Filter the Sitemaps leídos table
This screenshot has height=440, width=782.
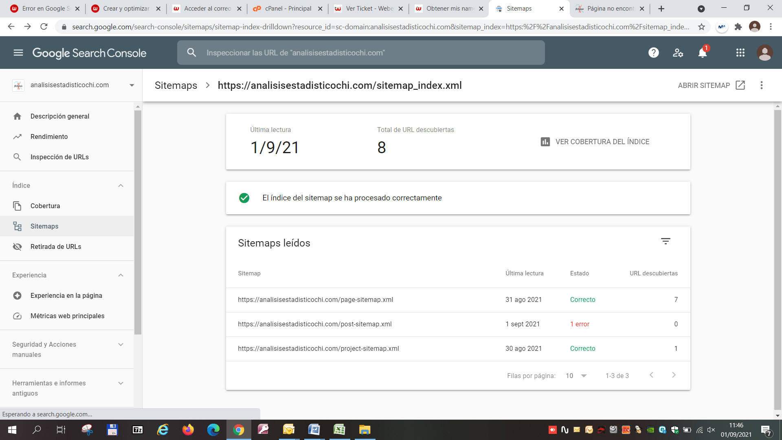666,241
